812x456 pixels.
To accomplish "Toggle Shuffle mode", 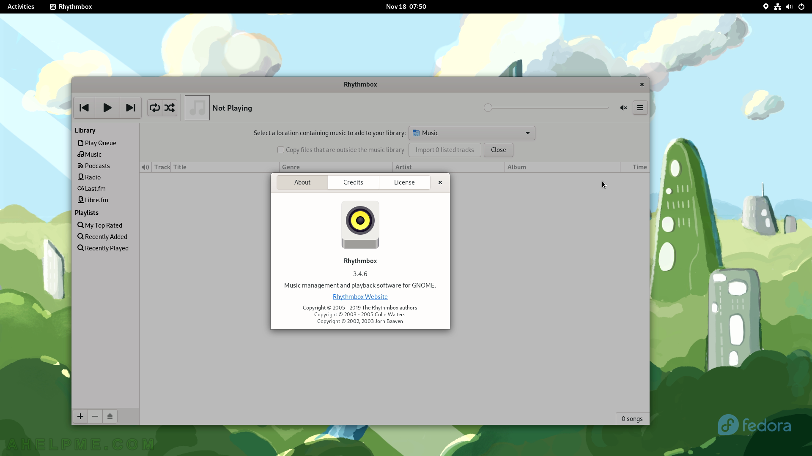I will click(170, 108).
